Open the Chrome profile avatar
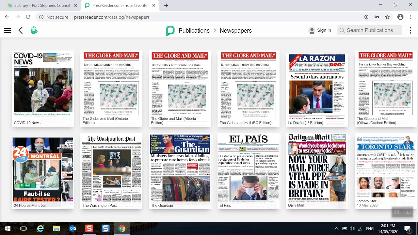The image size is (418, 235). pyautogui.click(x=400, y=17)
